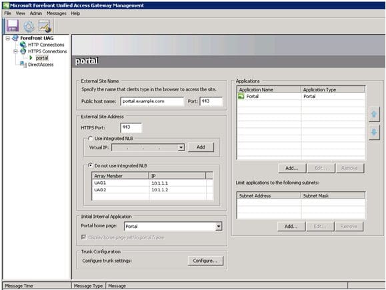Select Forefront UAG root tree label

pos(37,38)
